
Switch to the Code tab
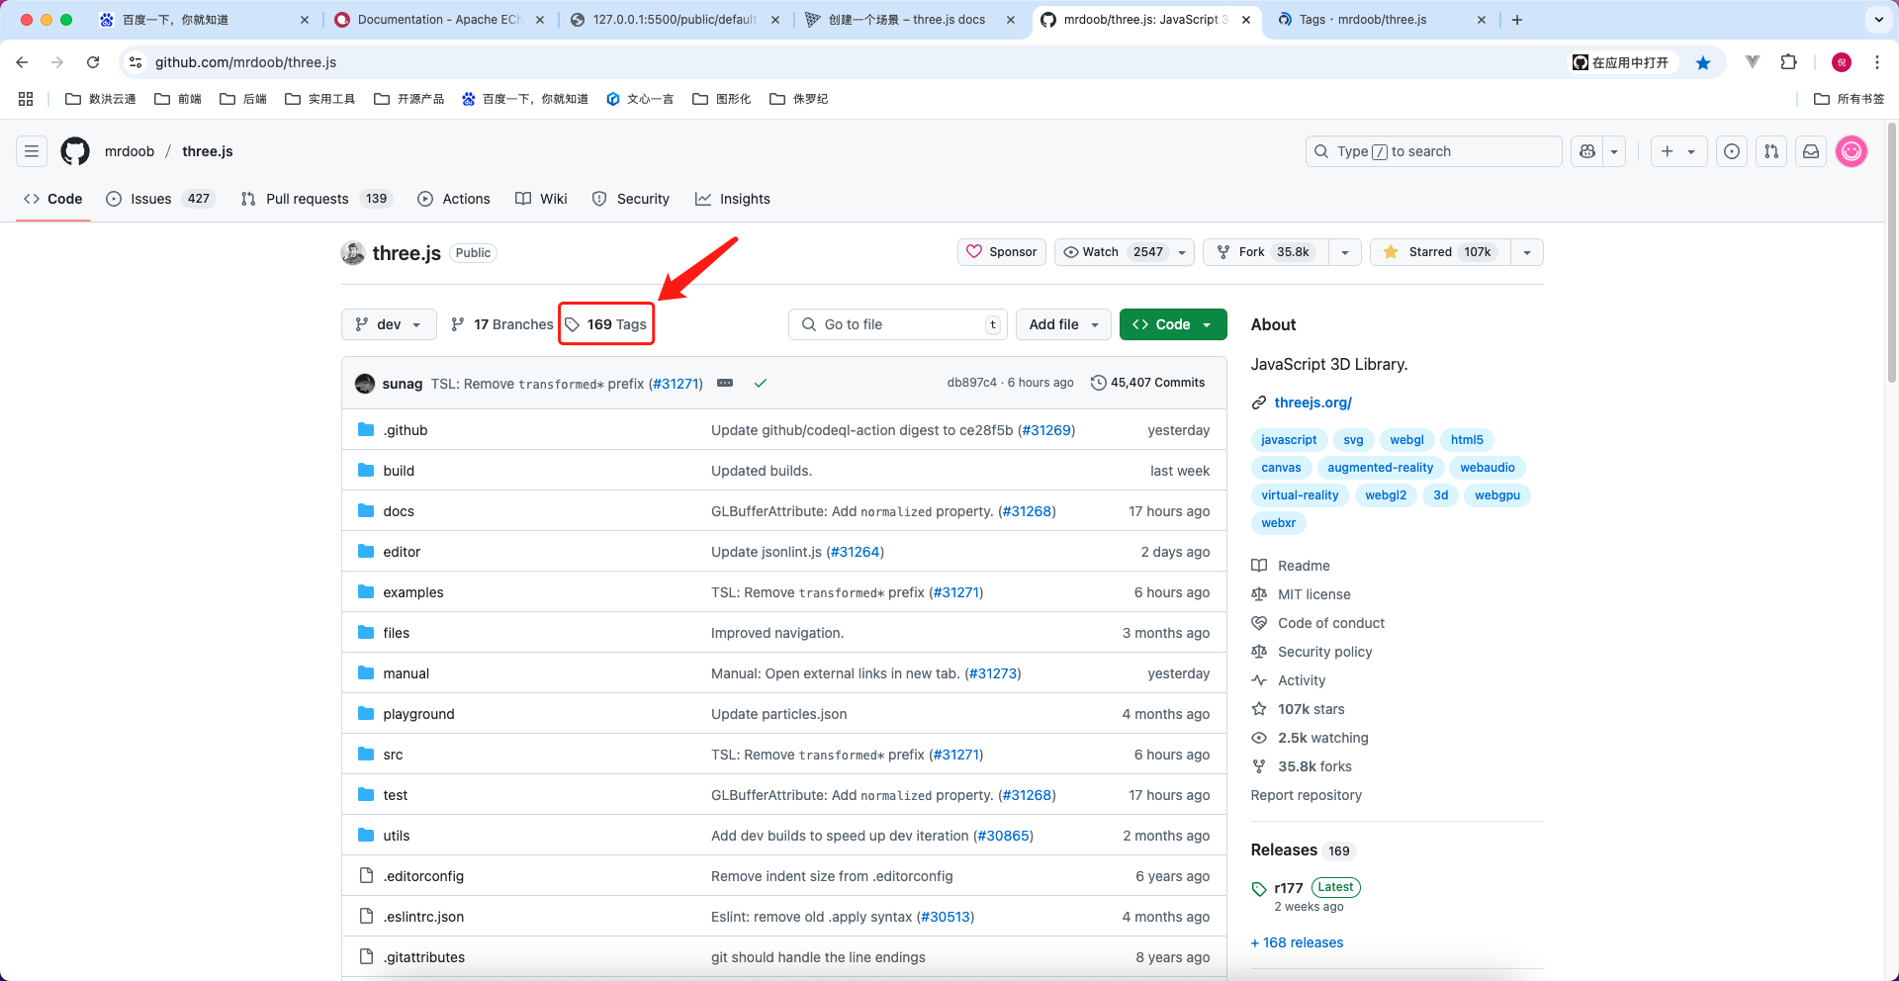point(53,199)
